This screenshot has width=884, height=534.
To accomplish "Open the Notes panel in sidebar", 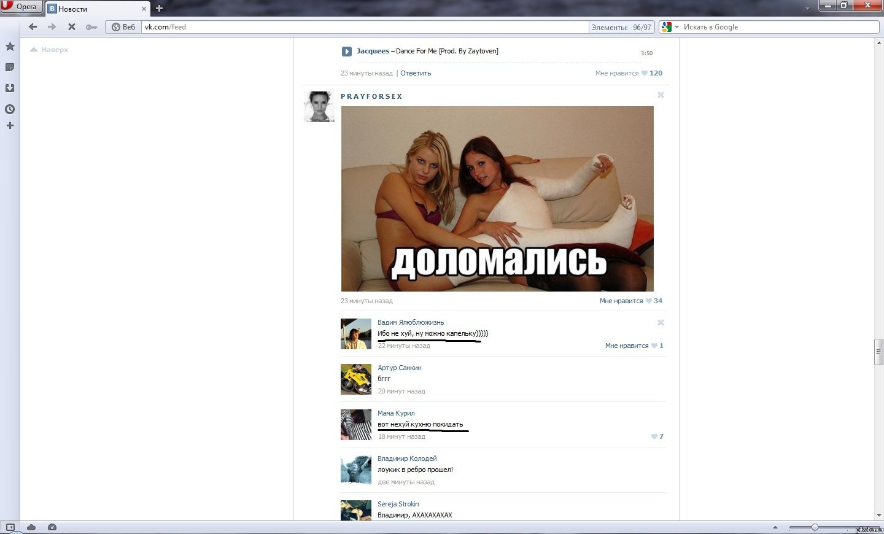I will 10,68.
